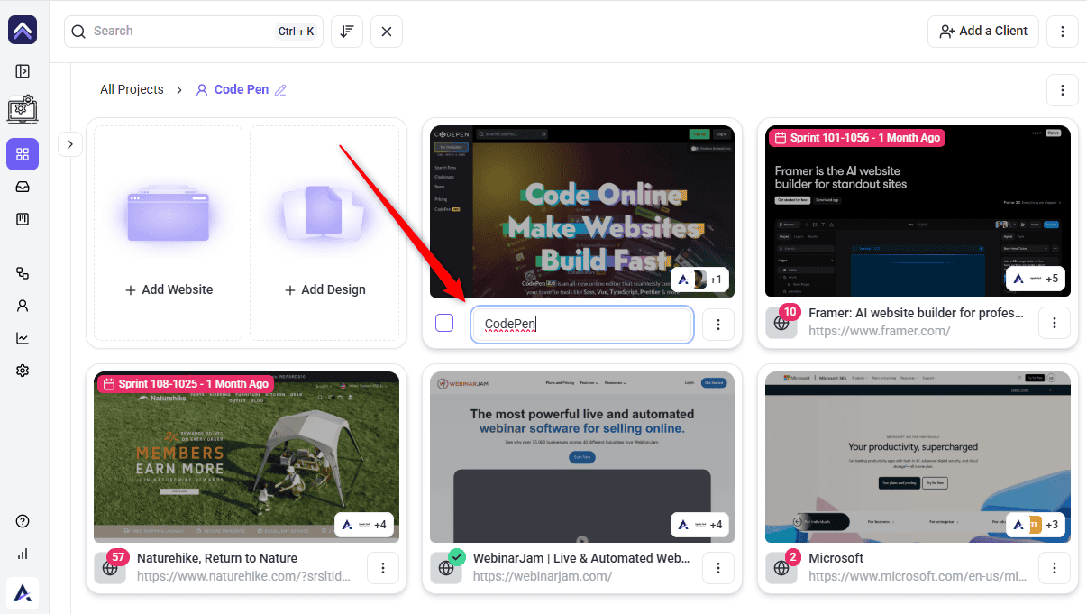The image size is (1087, 614).
Task: Open Naturehike card three-dot menu
Action: click(x=383, y=567)
